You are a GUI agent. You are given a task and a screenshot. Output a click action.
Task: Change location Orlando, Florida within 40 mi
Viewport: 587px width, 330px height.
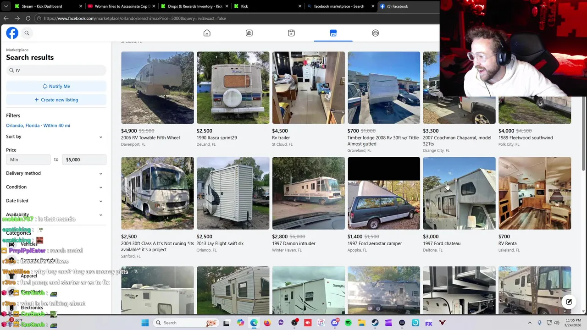38,126
